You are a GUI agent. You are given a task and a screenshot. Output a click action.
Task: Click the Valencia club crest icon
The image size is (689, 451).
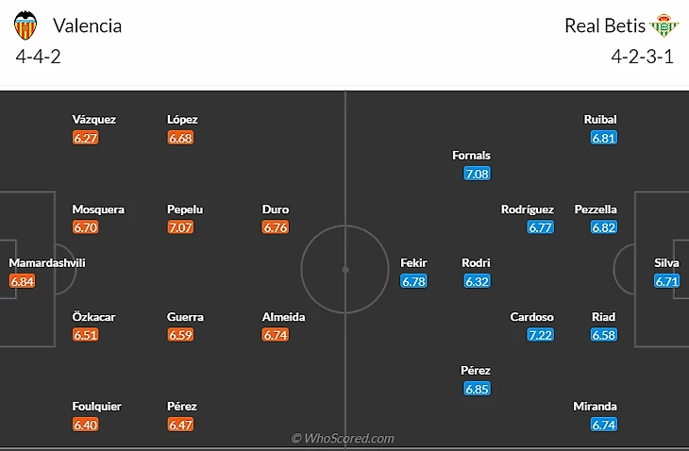tap(26, 25)
